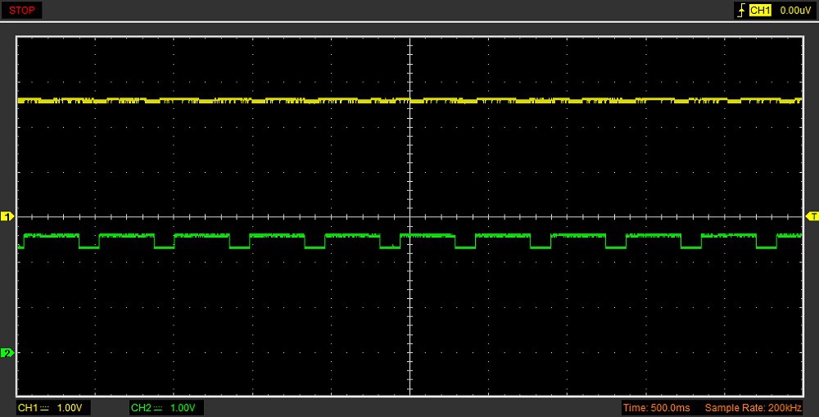Viewport: 819px width, 417px height.
Task: Click the trigger level T marker
Action: pyautogui.click(x=812, y=216)
